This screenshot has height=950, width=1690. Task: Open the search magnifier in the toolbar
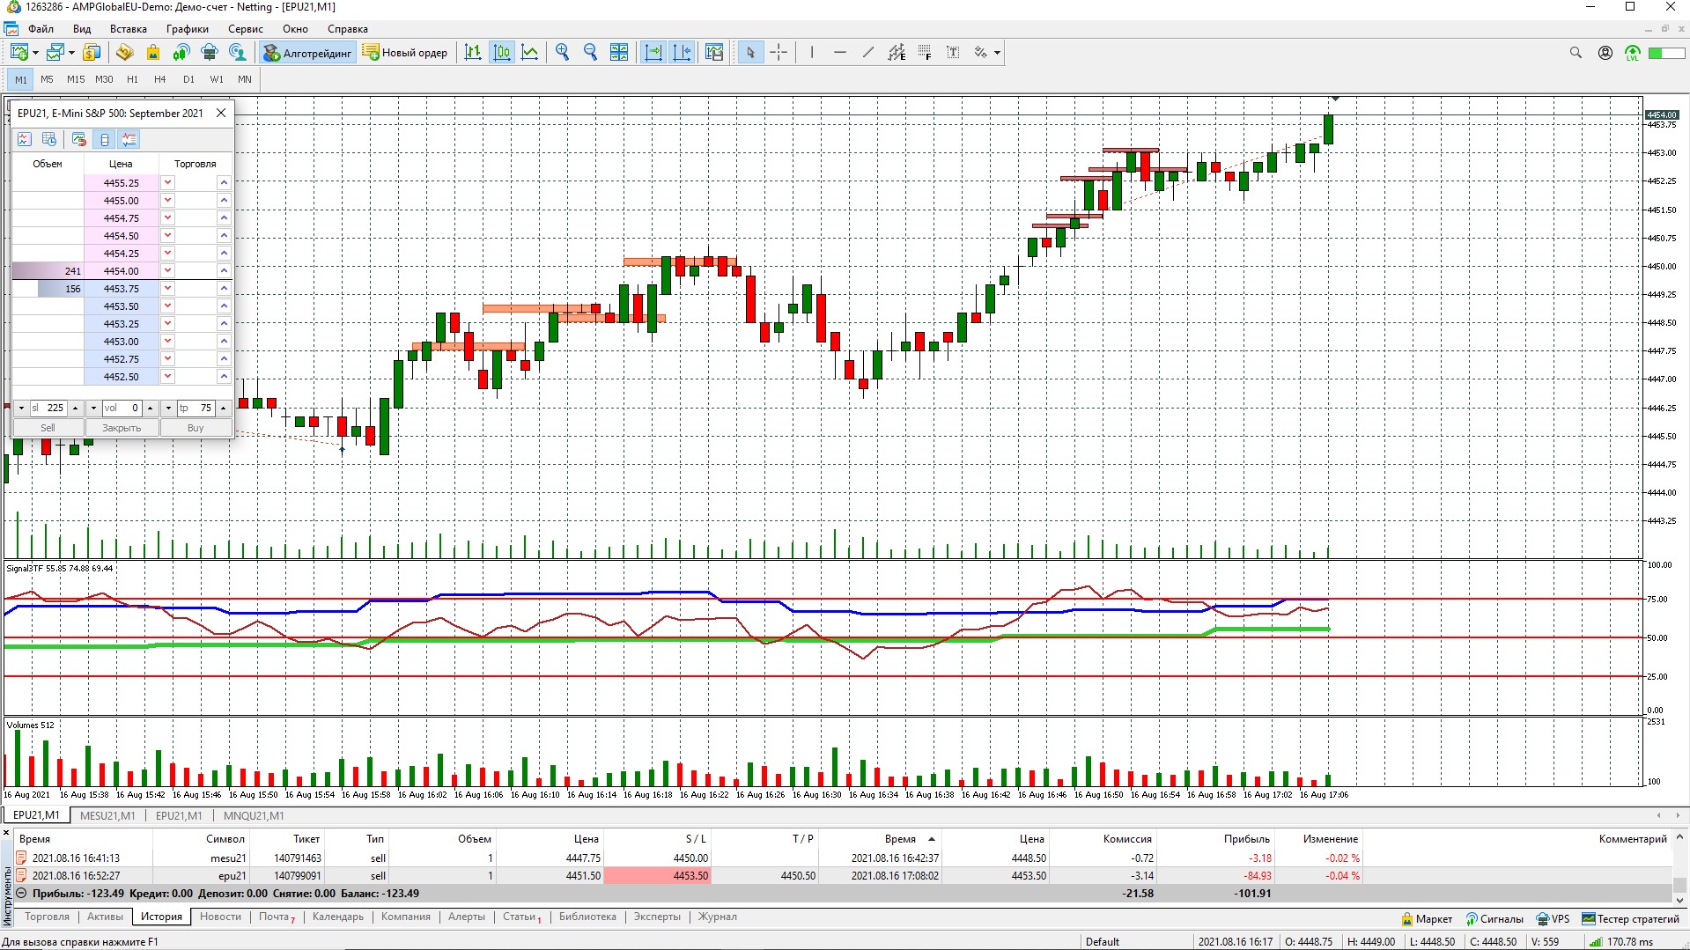tap(1576, 53)
